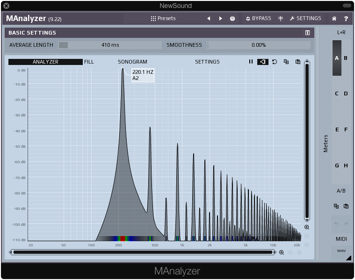The width and height of the screenshot is (355, 280).
Task: Click the vertical scrollbar up arrow
Action: click(307, 61)
